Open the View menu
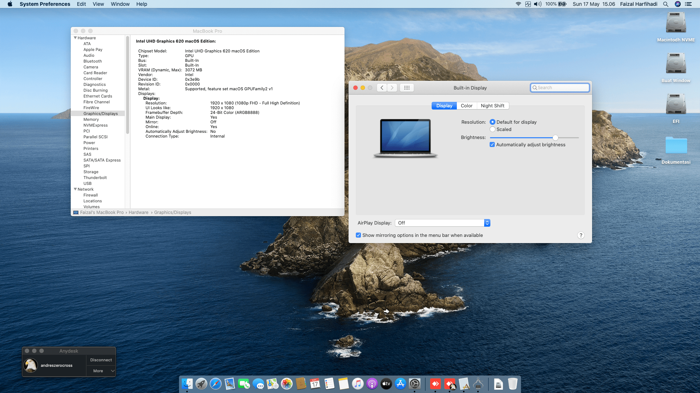This screenshot has width=700, height=393. click(x=98, y=4)
